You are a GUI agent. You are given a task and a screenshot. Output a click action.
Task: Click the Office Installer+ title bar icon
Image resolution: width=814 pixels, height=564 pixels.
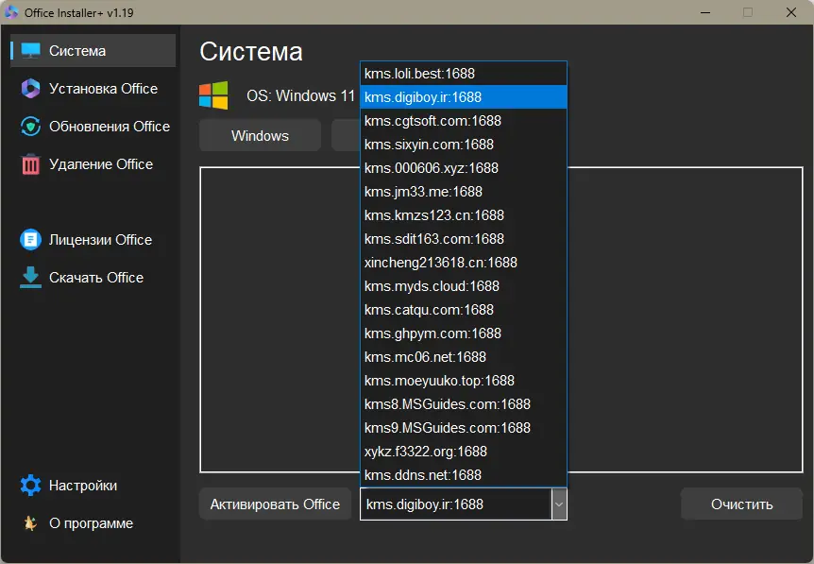pos(12,12)
